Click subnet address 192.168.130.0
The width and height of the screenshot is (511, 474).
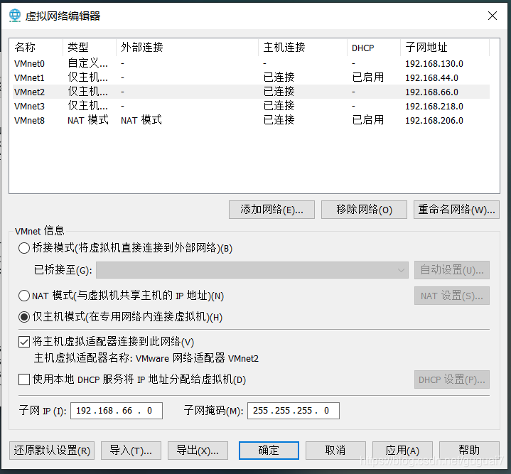[434, 63]
